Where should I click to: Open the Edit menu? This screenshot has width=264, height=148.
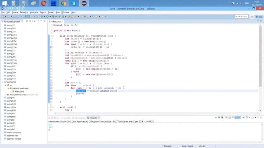(x=8, y=12)
